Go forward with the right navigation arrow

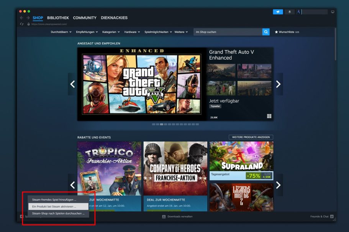coord(28,18)
